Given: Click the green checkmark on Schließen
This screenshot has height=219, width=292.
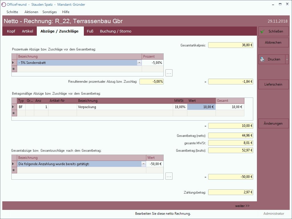Looking at the screenshot, I should [x=262, y=31].
